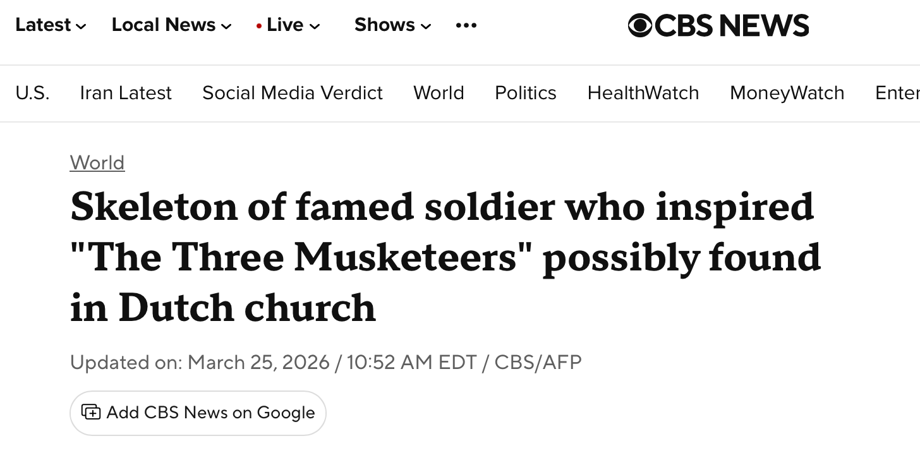Screen dimensions: 920x460
Task: Click the partially visible Entertainment tab
Action: (x=897, y=93)
